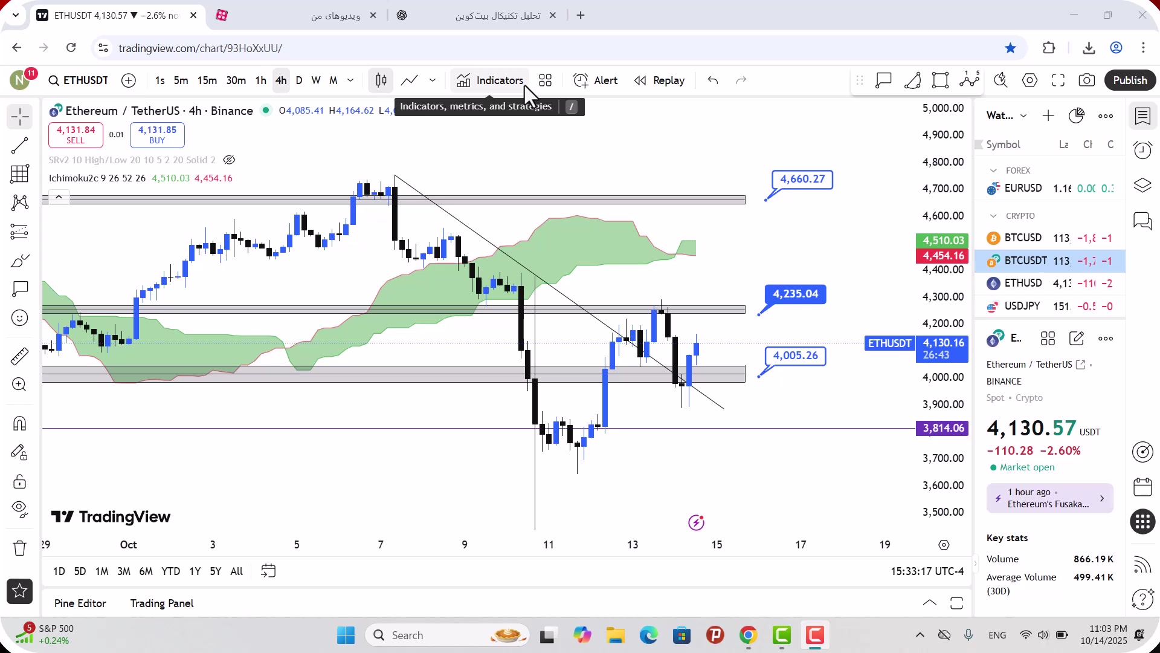Viewport: 1160px width, 653px height.
Task: Open Windows Start menu
Action: pos(346,635)
